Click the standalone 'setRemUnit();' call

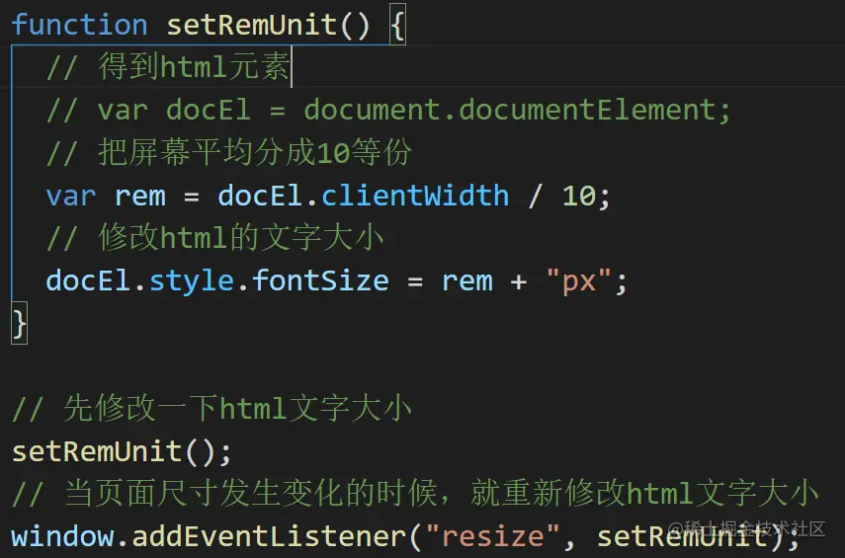pos(122,451)
